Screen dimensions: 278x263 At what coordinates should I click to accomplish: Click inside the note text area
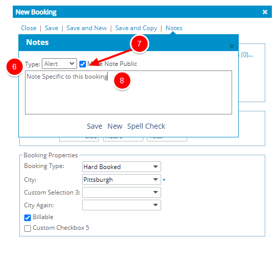[129, 92]
